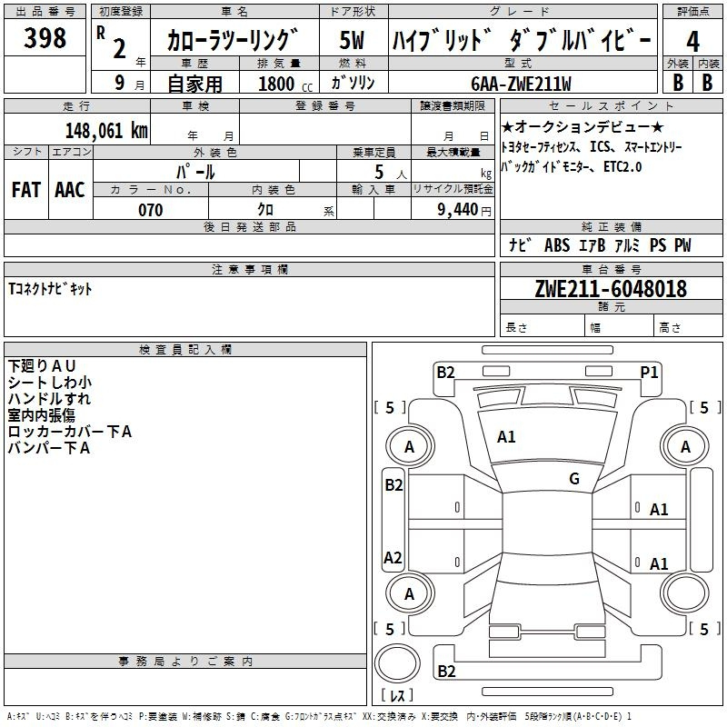Screen dimensions: 727x727
Task: Click the registration month 9 月
Action: (129, 83)
